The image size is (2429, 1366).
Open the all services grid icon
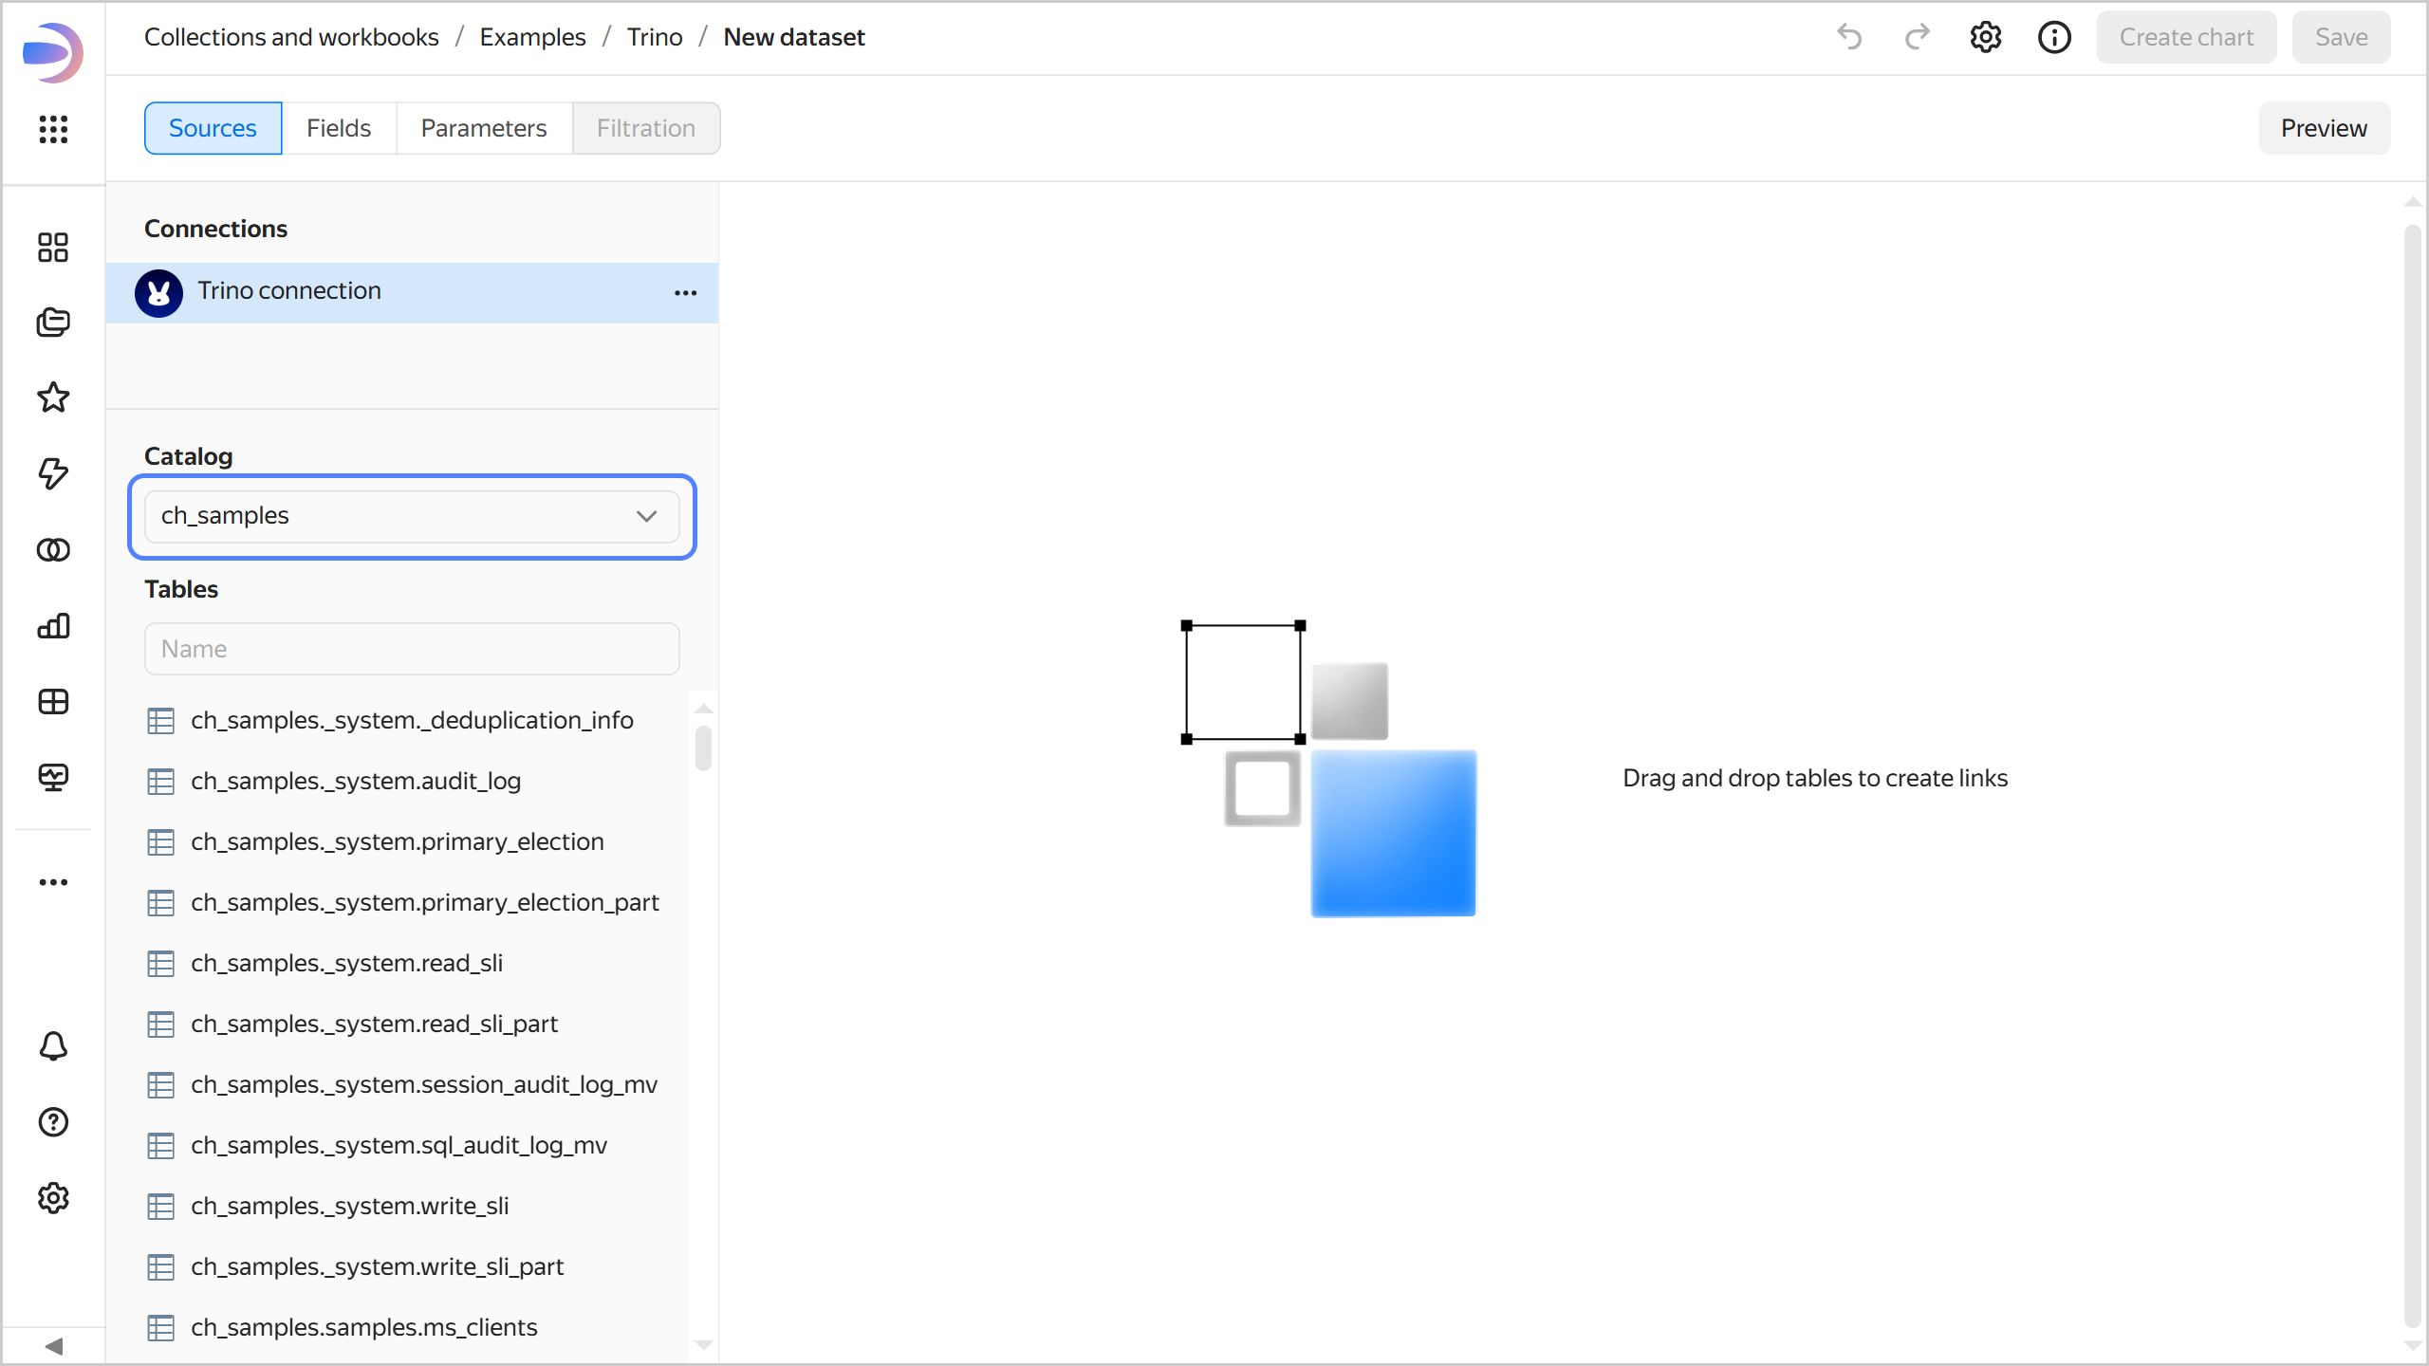point(53,129)
